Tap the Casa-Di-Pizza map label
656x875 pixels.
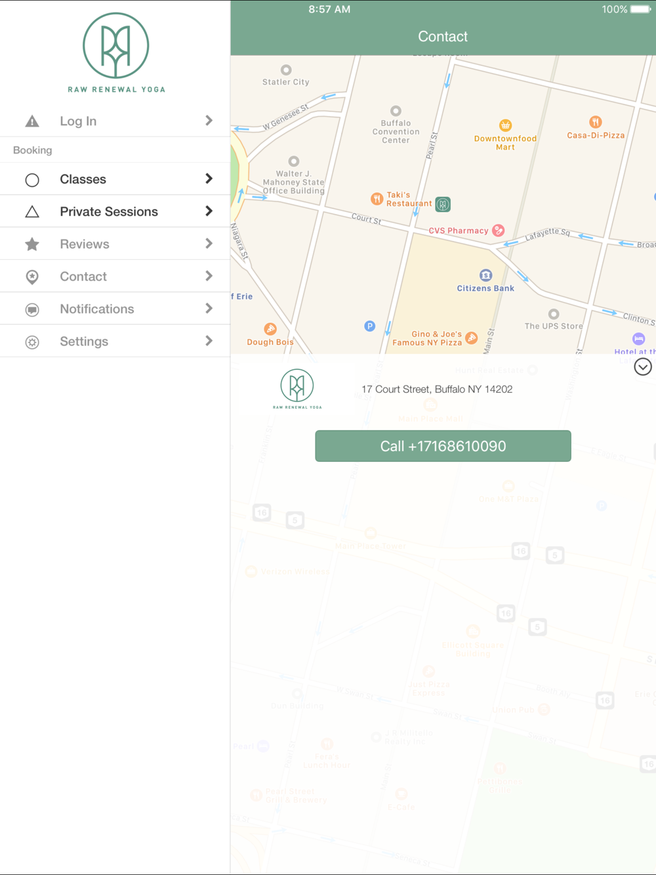(x=596, y=136)
